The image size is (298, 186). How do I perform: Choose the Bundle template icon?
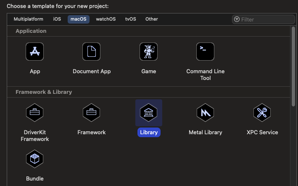click(35, 159)
